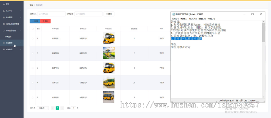Click the 座位数量 column header
The height and width of the screenshot is (118, 271).
[134, 29]
